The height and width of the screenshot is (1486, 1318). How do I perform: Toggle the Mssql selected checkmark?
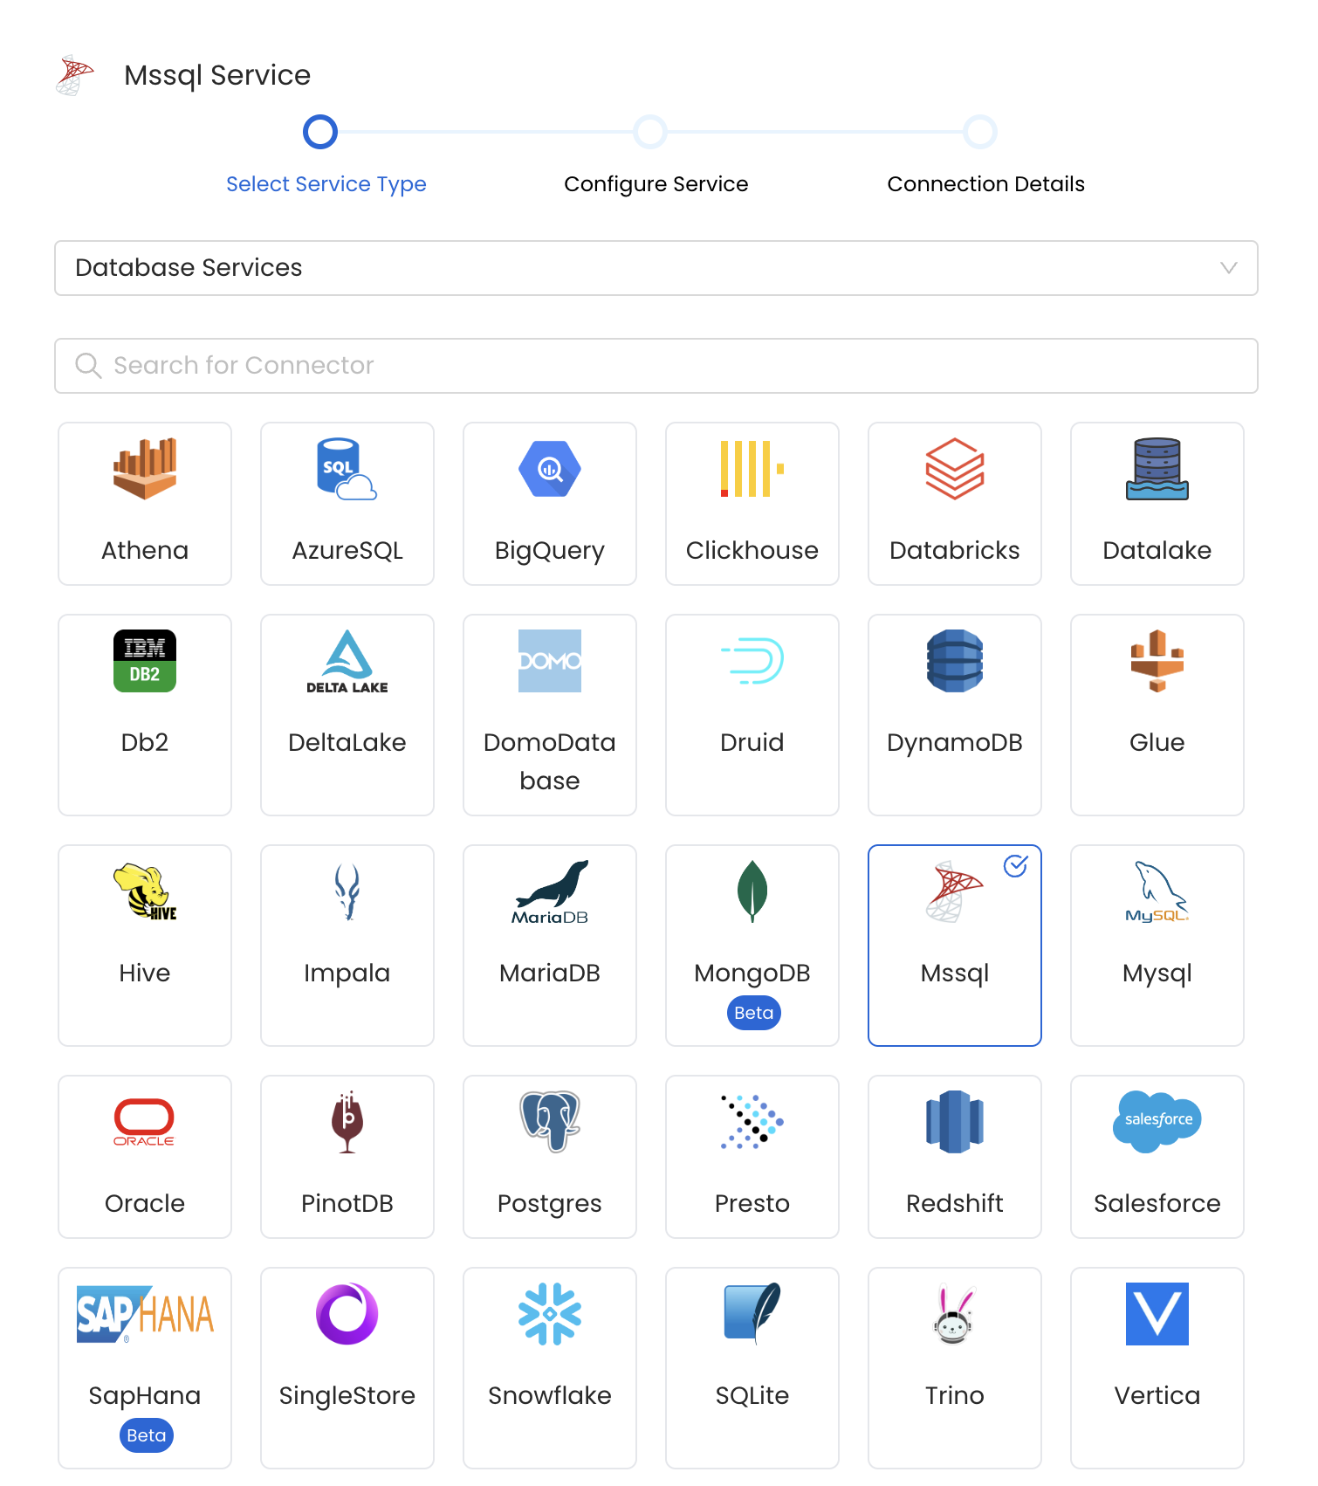click(1015, 866)
